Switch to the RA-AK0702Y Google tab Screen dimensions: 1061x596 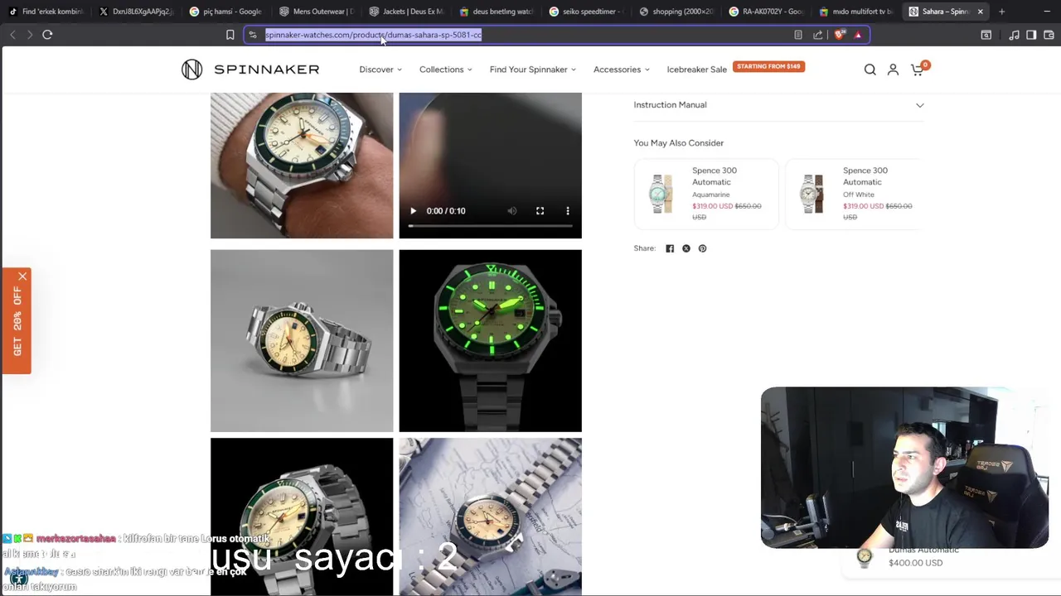coord(766,12)
